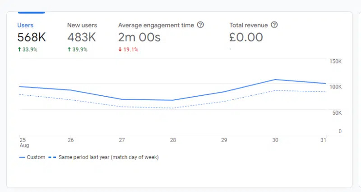Switch chart to Total revenue metric

(x=249, y=25)
